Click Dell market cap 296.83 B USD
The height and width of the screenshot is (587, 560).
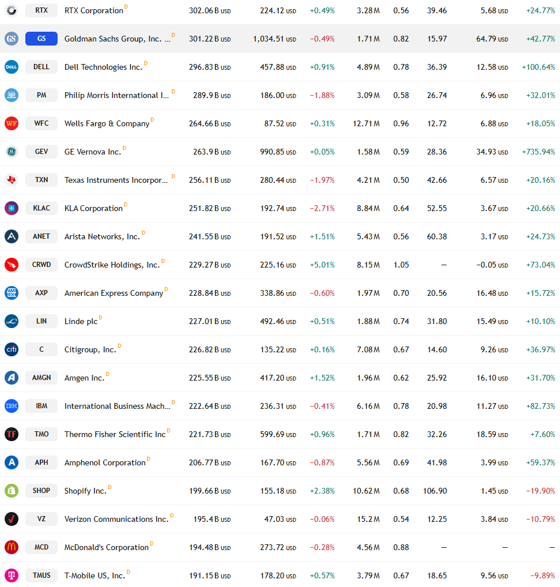coord(210,67)
